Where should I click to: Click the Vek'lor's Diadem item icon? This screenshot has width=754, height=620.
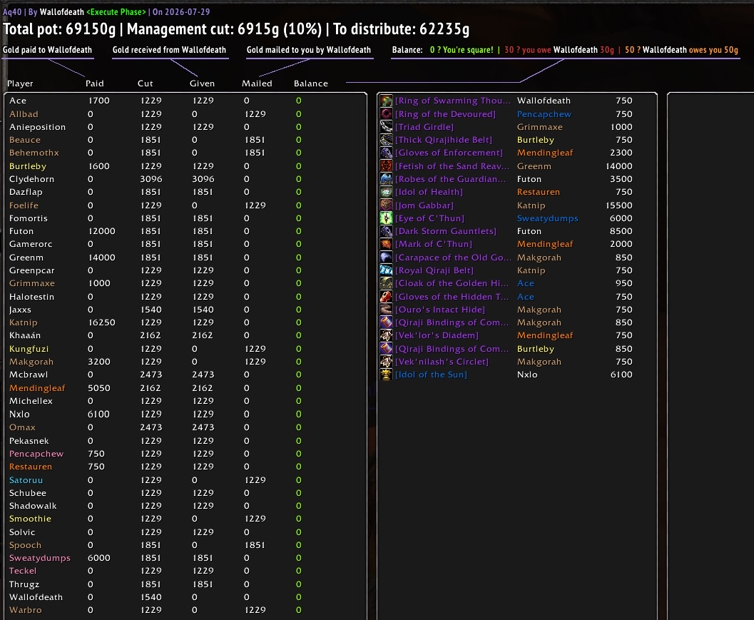coord(386,335)
